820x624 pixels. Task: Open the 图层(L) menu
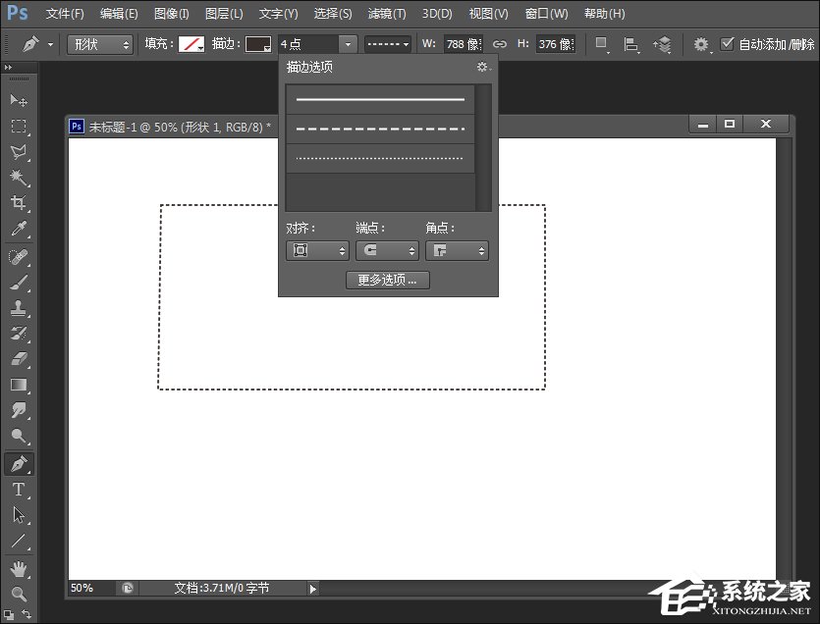click(x=224, y=14)
